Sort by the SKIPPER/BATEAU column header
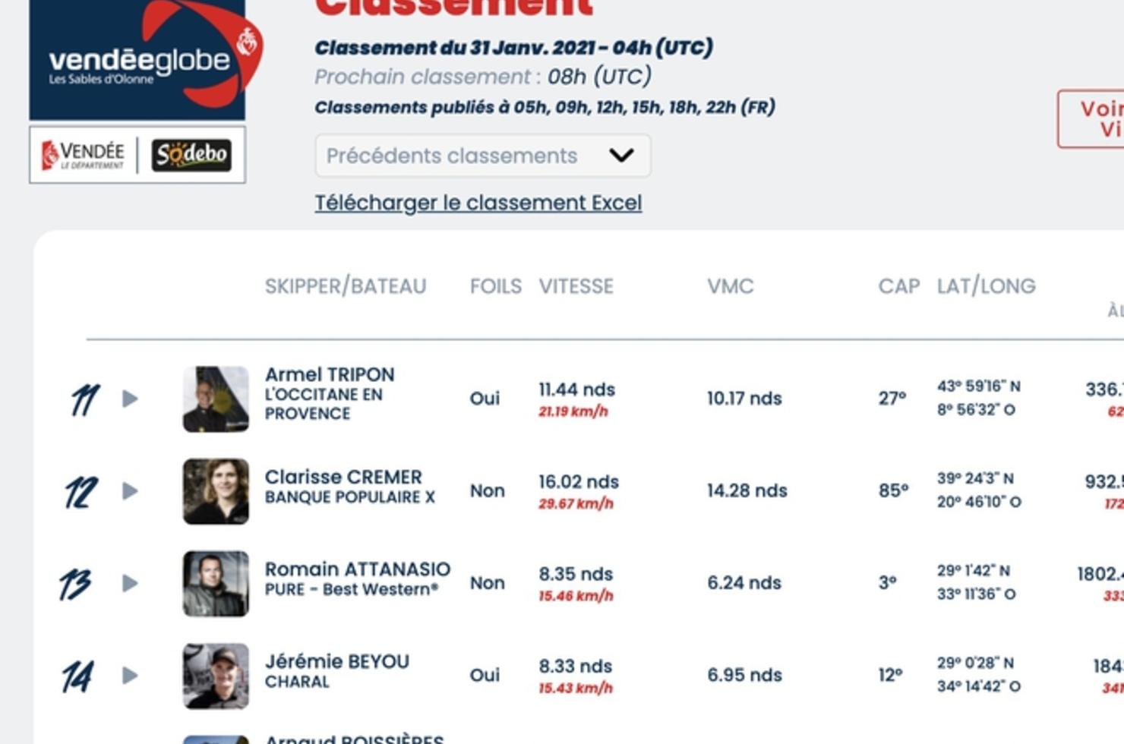The image size is (1124, 744). point(346,286)
